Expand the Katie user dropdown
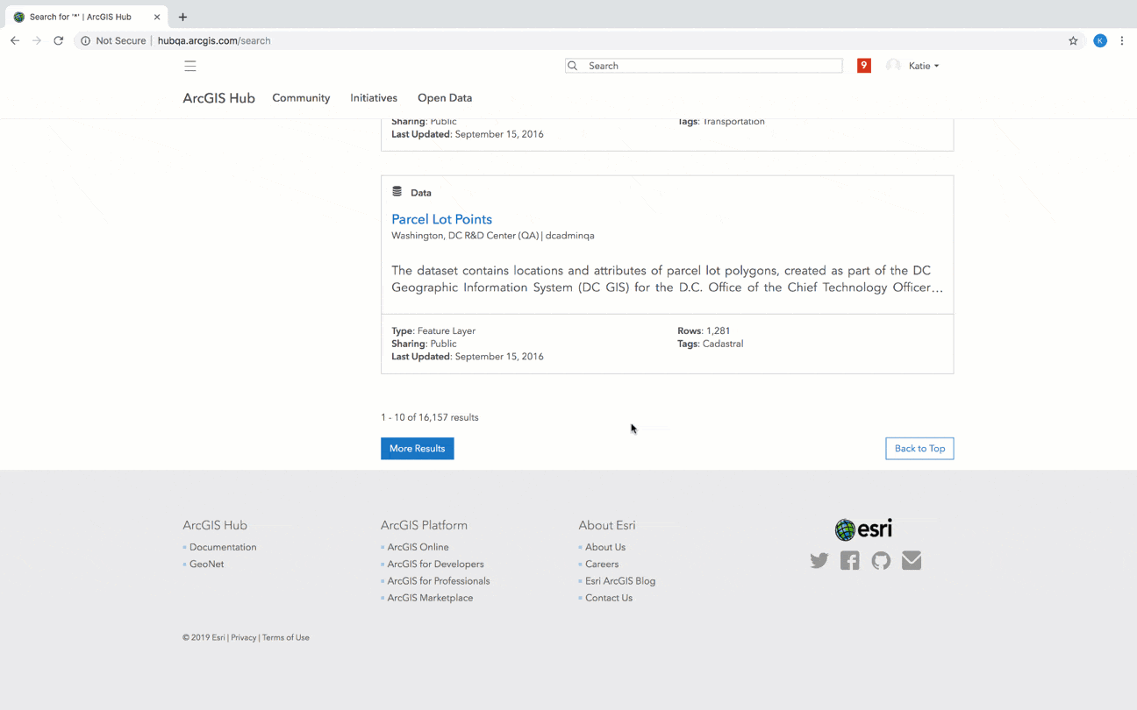This screenshot has width=1137, height=710. point(923,66)
